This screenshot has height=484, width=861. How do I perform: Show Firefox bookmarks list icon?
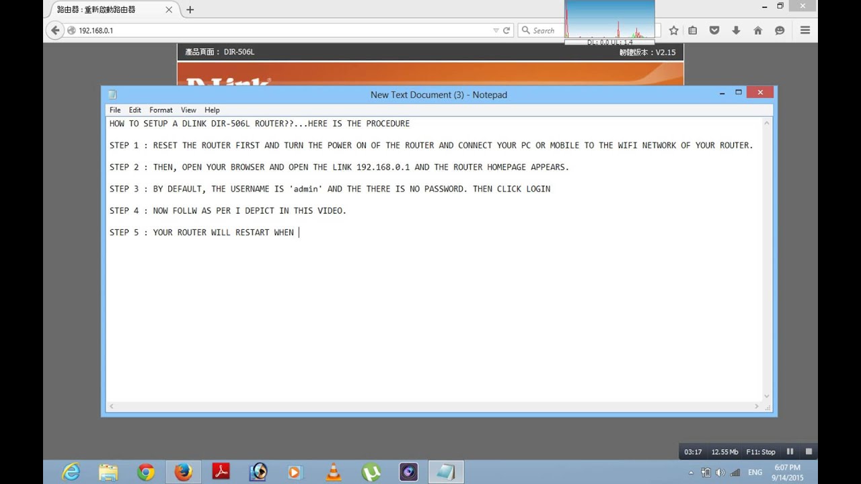click(x=693, y=30)
